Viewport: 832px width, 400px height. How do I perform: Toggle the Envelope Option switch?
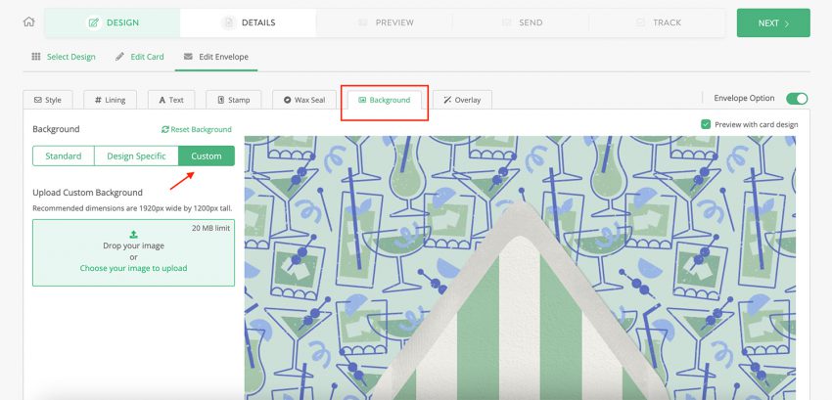click(797, 99)
